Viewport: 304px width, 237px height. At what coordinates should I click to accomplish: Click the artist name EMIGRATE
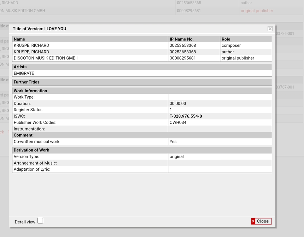(x=24, y=73)
